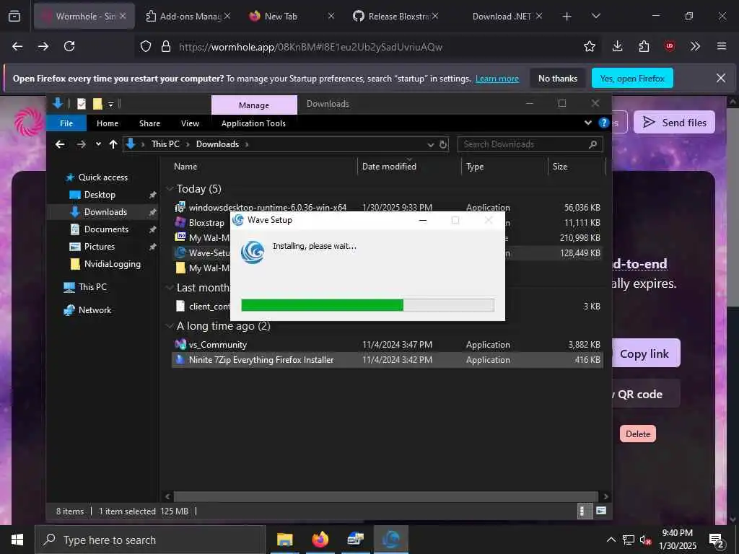Screen dimensions: 739x554
Task: Open Firefox View recent browsing
Action: 14,16
